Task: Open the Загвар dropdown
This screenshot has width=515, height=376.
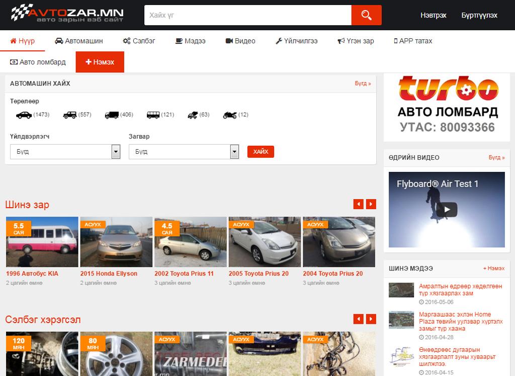Action: [x=184, y=152]
